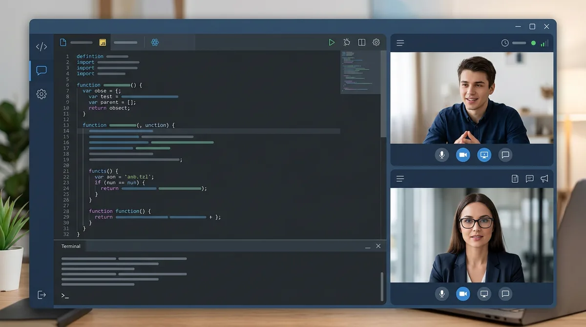Click the megaphone announcement icon
Viewport: 586px width, 327px height.
[x=544, y=179]
